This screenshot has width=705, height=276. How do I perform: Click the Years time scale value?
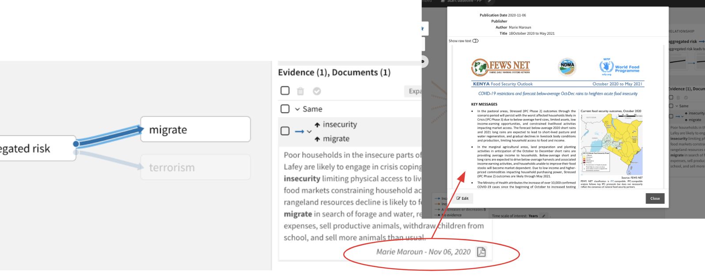533,216
